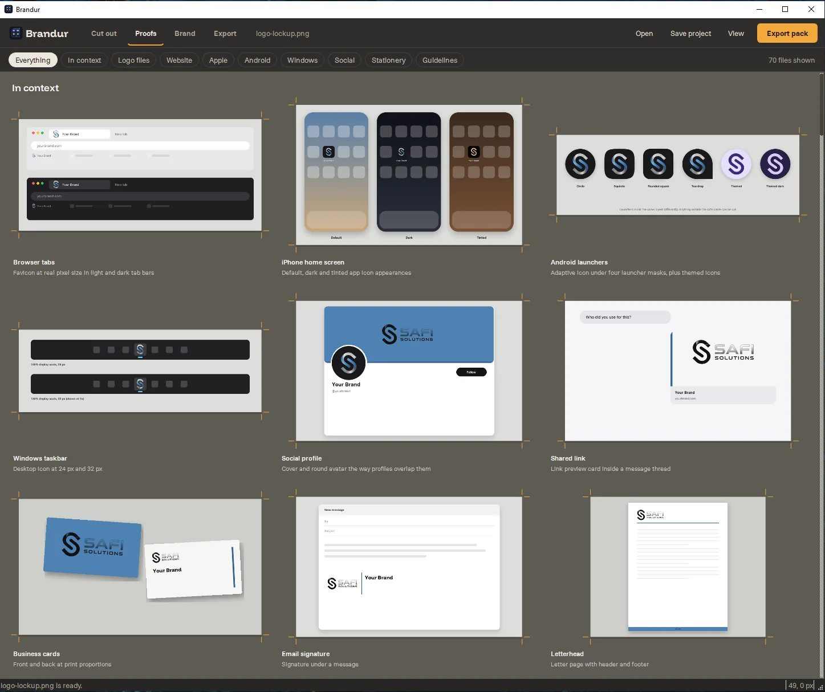Viewport: 825px width, 692px height.
Task: Click the round avatar in Social profile
Action: [x=348, y=363]
